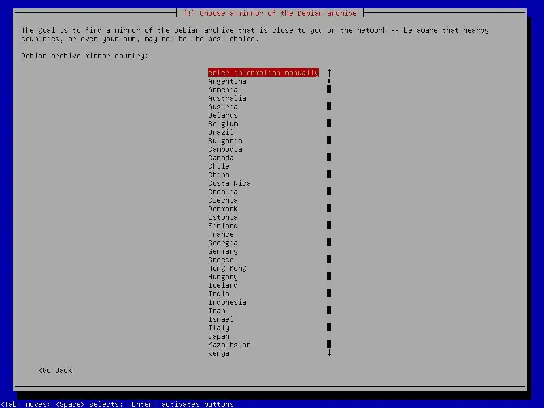Viewport: 544px width, 408px height.
Task: Choose Iran mirror country
Action: [x=217, y=310]
